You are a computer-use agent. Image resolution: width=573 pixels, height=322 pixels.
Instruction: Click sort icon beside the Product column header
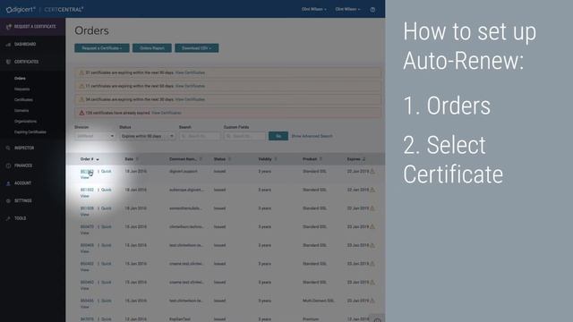click(321, 159)
